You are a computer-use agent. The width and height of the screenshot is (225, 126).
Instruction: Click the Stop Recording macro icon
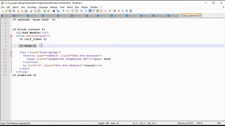[x=119, y=11]
